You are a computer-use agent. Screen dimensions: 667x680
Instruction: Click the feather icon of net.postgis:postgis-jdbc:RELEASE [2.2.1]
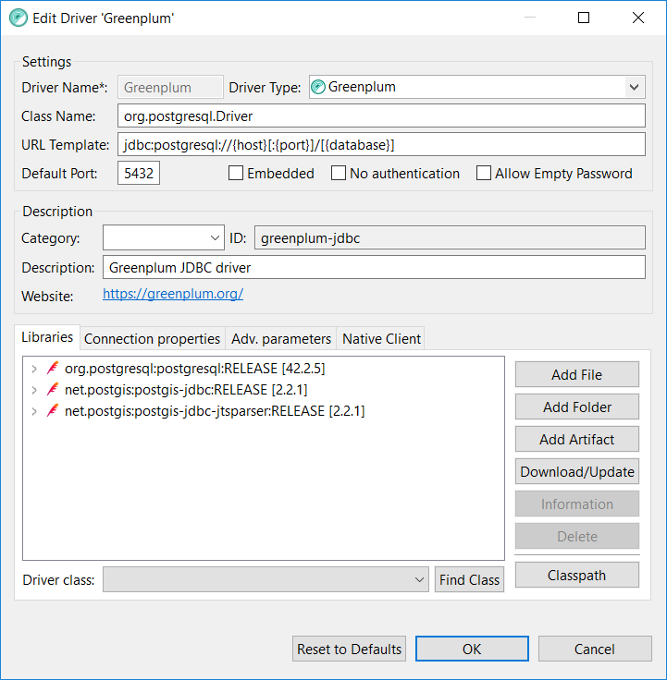pos(53,390)
